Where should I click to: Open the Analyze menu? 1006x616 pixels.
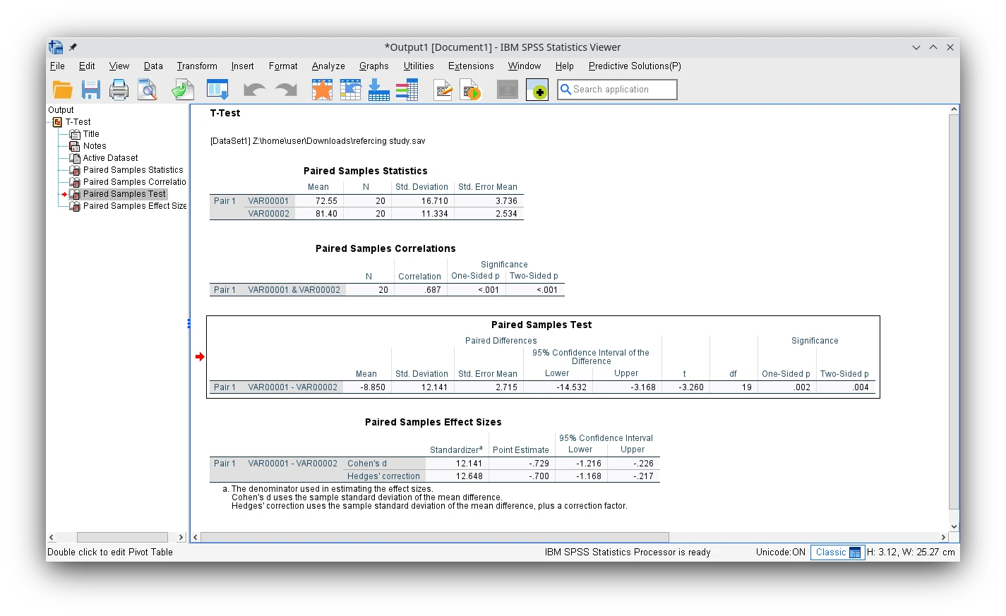click(328, 66)
